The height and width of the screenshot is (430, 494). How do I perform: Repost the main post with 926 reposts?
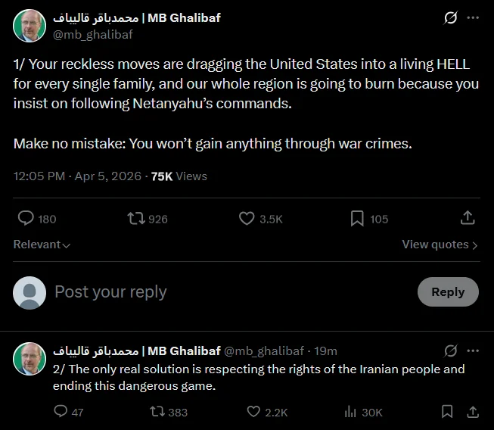136,219
